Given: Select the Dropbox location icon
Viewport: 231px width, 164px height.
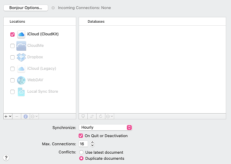Looking at the screenshot, I should 21,57.
